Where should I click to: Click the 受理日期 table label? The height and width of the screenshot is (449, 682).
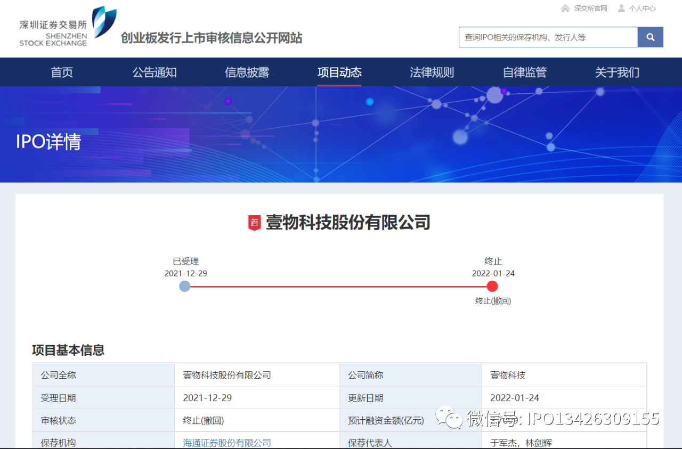(59, 398)
